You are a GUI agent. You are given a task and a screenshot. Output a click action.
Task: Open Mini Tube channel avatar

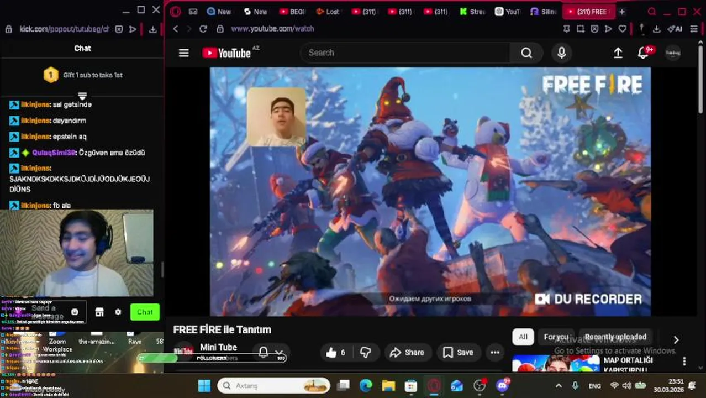tap(183, 352)
